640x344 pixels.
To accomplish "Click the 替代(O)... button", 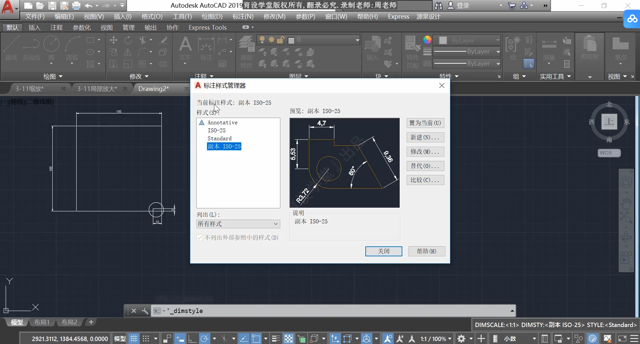I will click(x=425, y=166).
